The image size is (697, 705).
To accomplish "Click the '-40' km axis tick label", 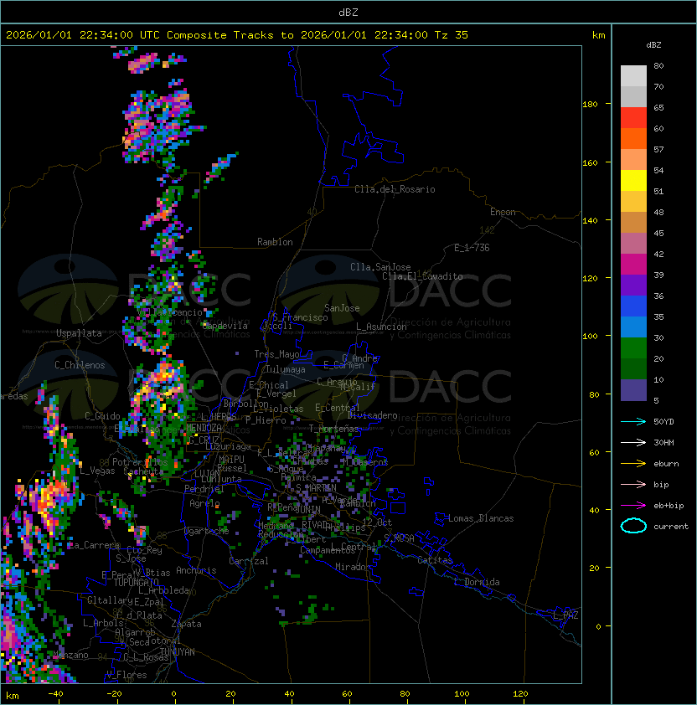I will pyautogui.click(x=55, y=694).
